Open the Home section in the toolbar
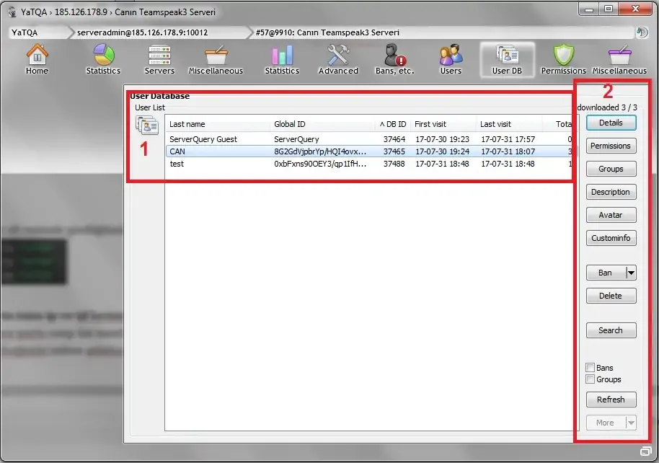 [37, 59]
